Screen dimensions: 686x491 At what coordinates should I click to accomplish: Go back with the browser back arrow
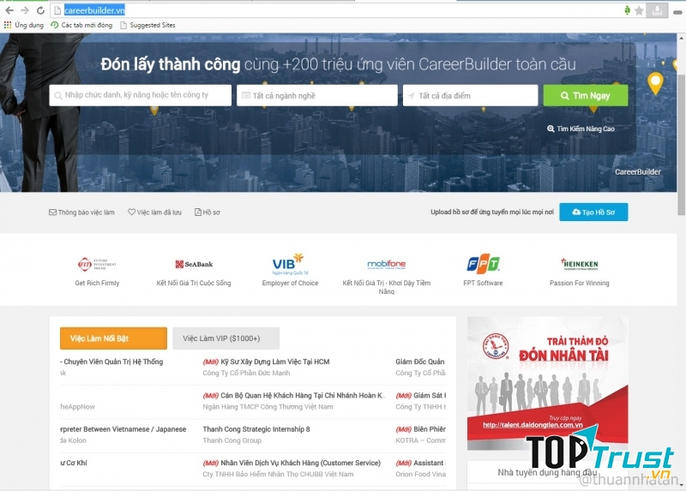point(9,10)
